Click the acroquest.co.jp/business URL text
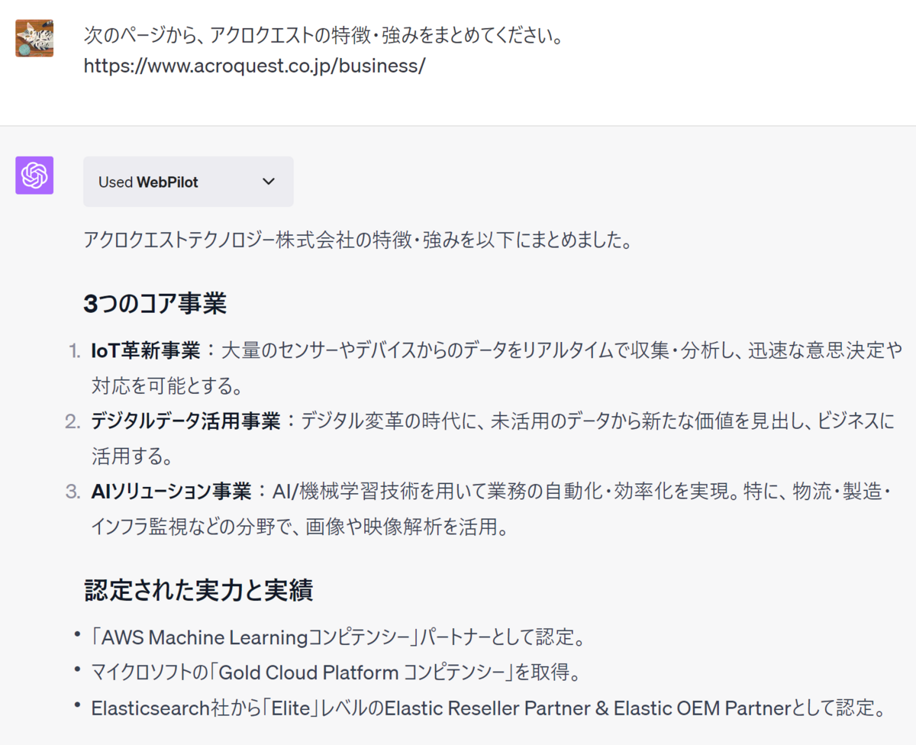 [254, 66]
